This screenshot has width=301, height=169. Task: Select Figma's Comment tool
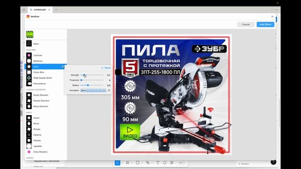[165, 163]
